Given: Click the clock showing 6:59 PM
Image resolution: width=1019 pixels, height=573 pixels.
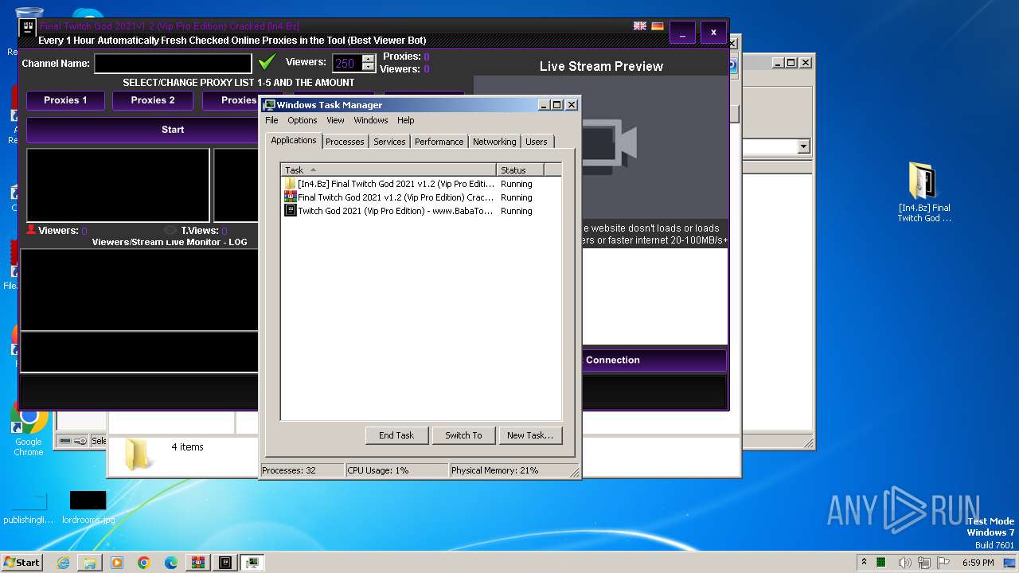Looking at the screenshot, I should (x=978, y=563).
